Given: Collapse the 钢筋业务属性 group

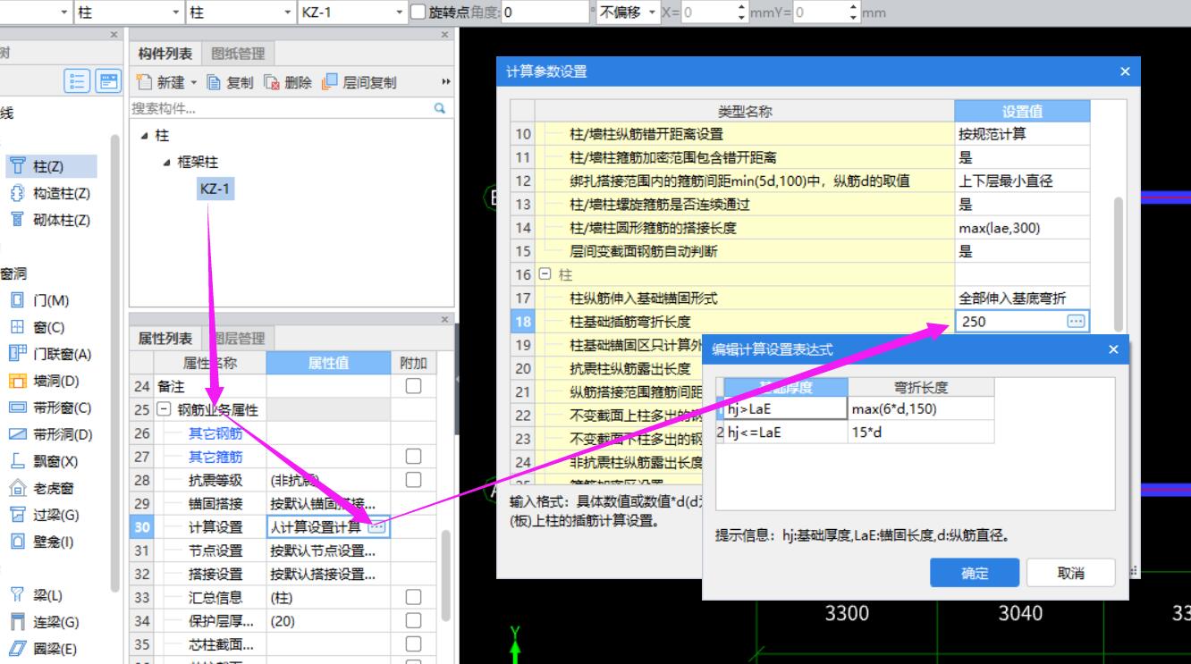Looking at the screenshot, I should click(164, 410).
